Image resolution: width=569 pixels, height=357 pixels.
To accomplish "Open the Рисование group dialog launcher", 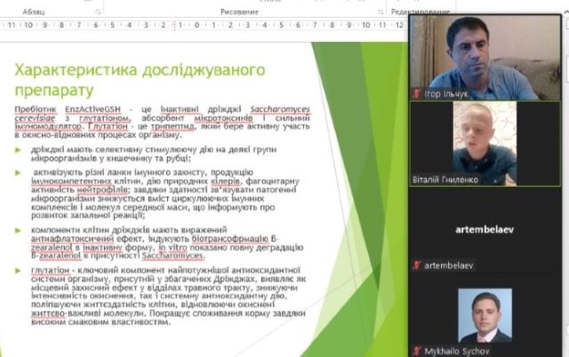I will (381, 12).
